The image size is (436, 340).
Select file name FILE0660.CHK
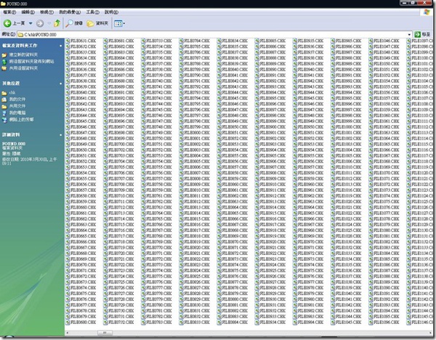[83, 207]
